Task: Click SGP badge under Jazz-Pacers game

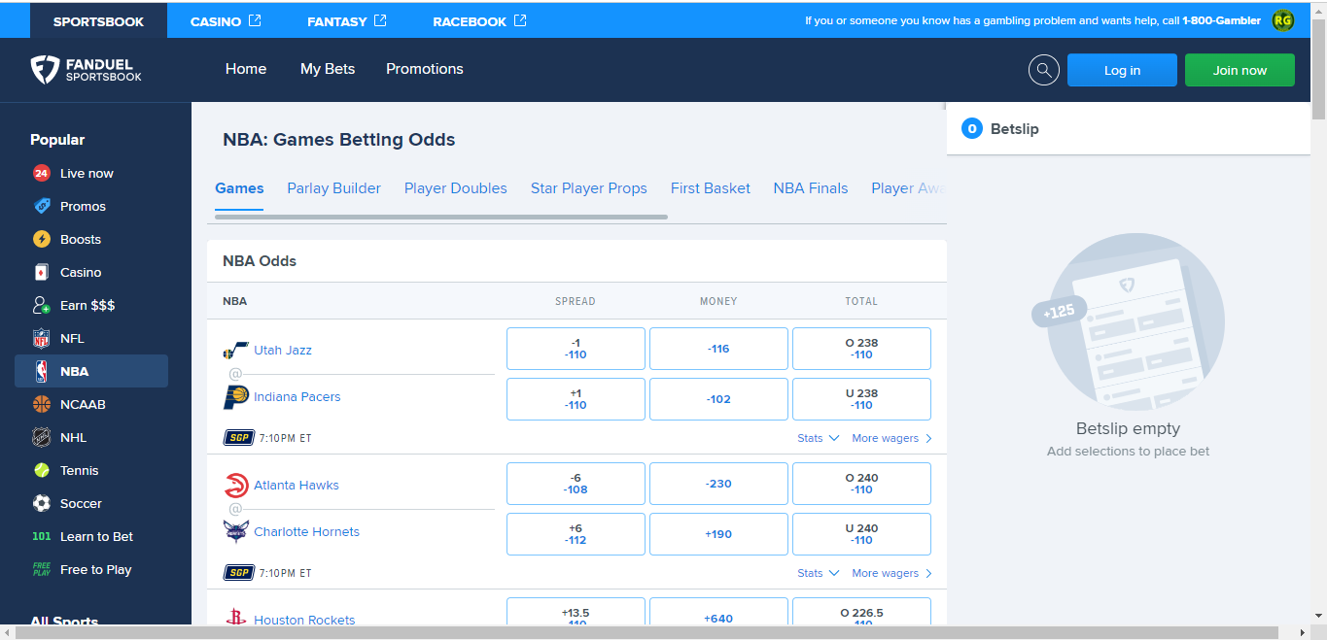Action: (x=238, y=438)
